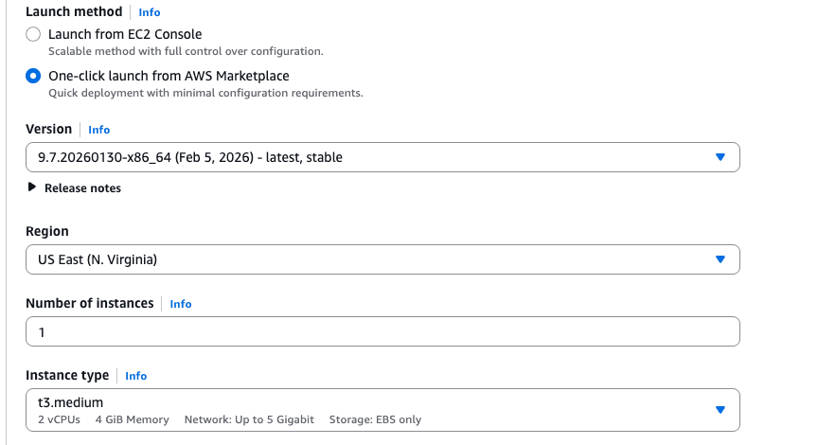
Task: Select One-click launch from AWS Marketplace radio
Action: coord(33,76)
